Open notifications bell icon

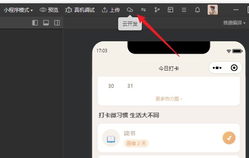coord(198,10)
